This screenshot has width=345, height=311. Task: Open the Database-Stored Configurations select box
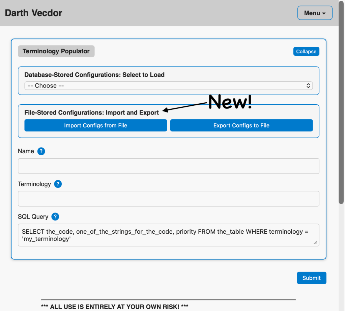click(x=168, y=86)
